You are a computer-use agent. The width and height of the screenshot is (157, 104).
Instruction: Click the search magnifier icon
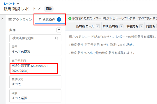click(x=56, y=38)
